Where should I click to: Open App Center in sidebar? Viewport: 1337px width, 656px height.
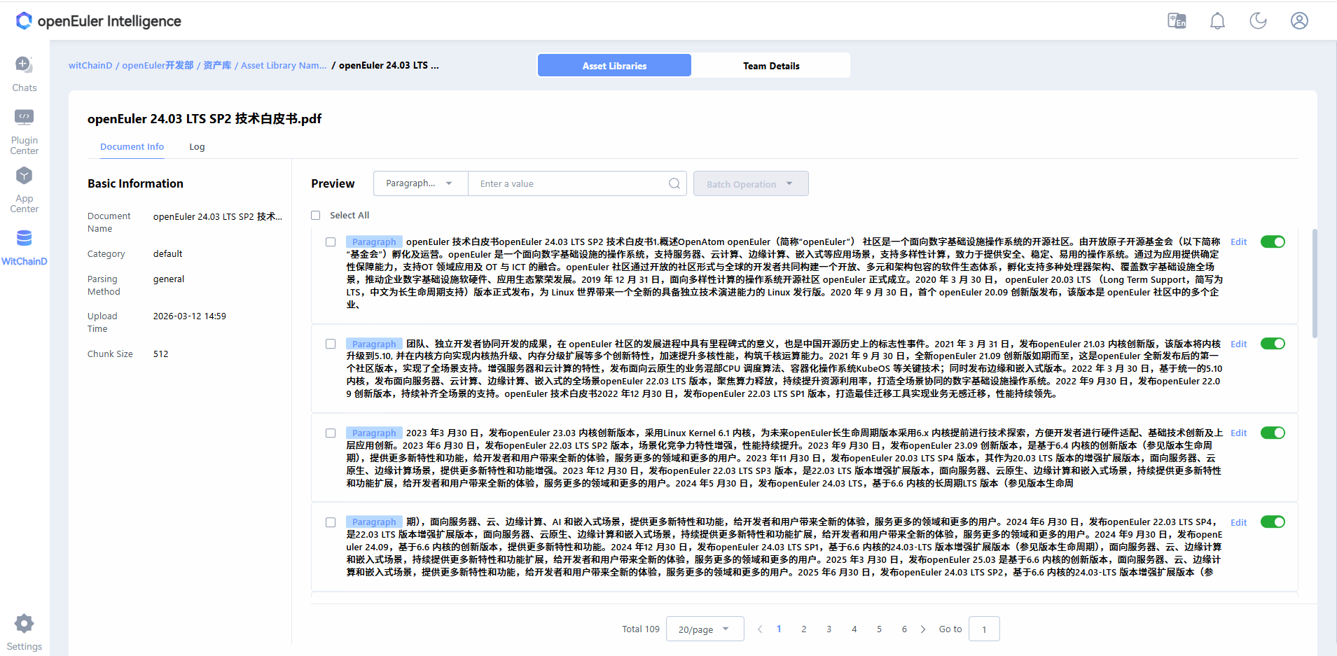[x=24, y=190]
